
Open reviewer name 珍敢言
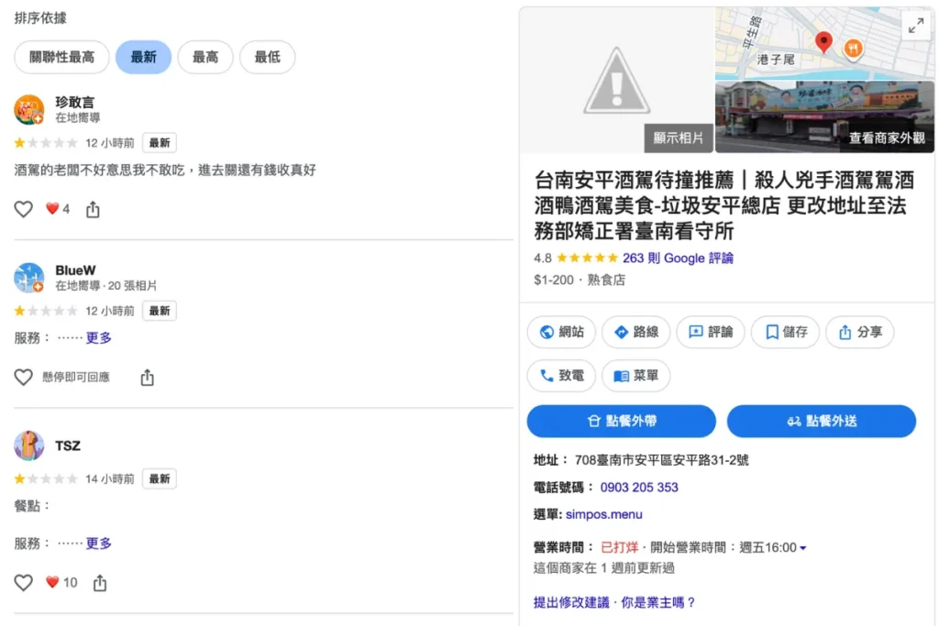click(75, 103)
